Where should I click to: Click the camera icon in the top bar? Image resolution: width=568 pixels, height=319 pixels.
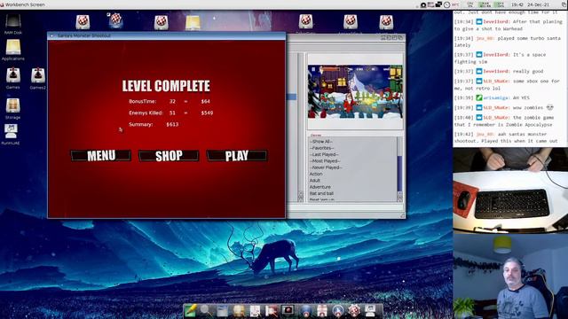coord(423,4)
